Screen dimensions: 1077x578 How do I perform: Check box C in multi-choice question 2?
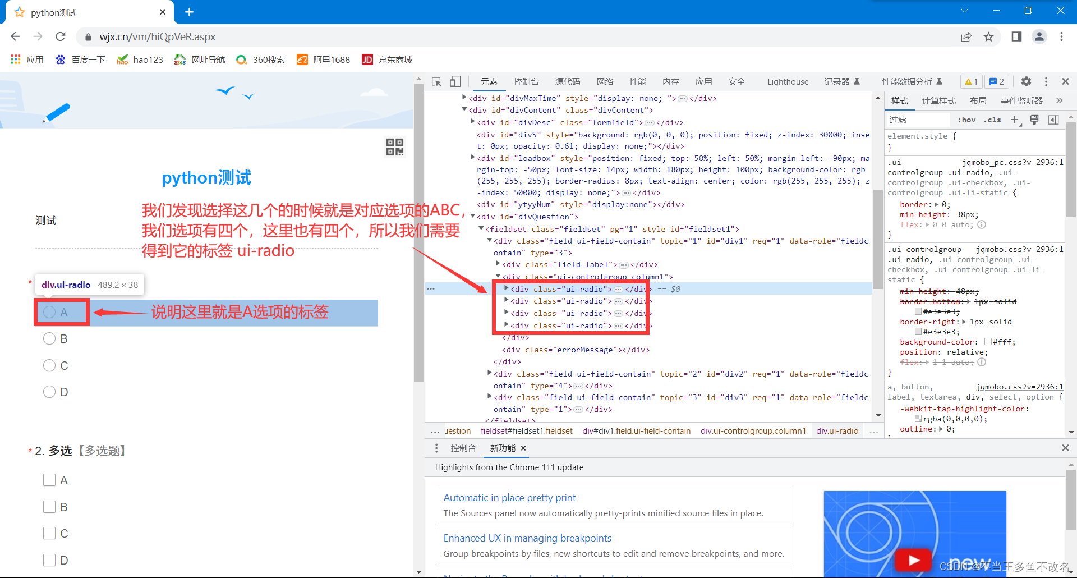click(49, 533)
